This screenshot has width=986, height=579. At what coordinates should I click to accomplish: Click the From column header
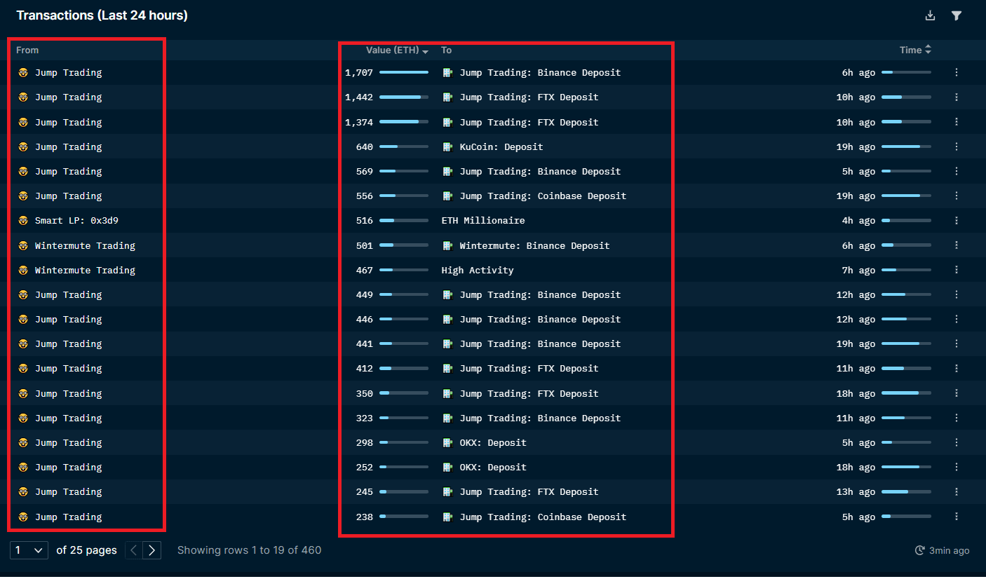27,50
